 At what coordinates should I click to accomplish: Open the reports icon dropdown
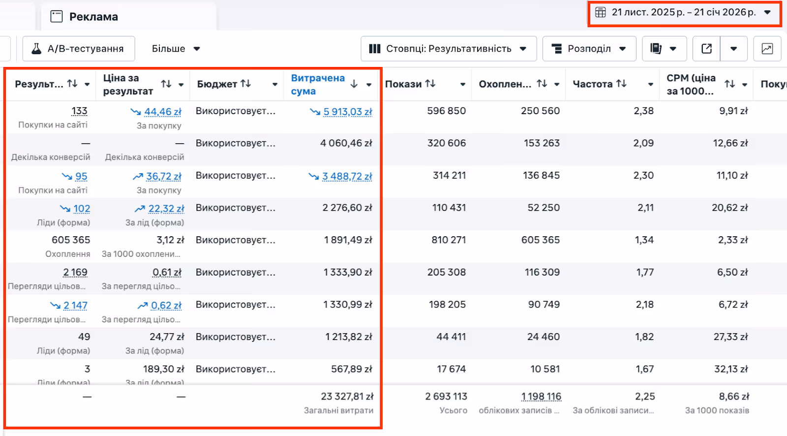(664, 49)
